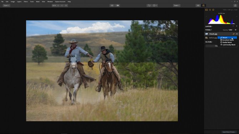The height and width of the screenshot is (134, 239).
Task: Show the layers panel icon
Action: [210, 10]
